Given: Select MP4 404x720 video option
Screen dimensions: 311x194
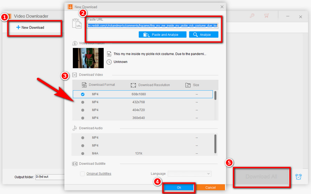Looking at the screenshot, I should coord(143,110).
